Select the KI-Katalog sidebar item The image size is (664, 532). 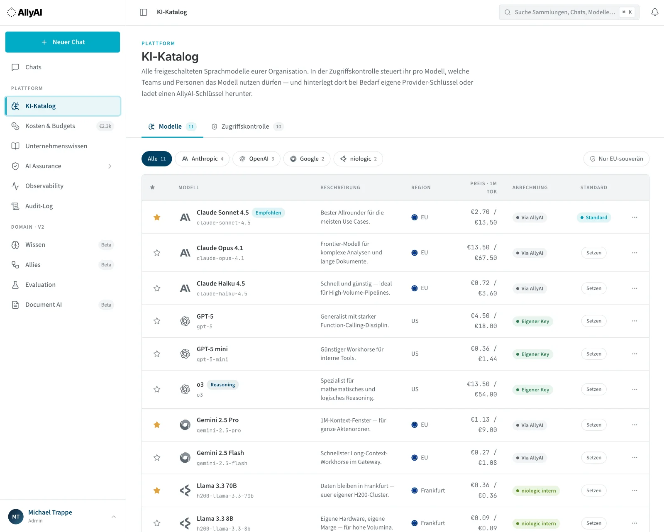(x=63, y=106)
